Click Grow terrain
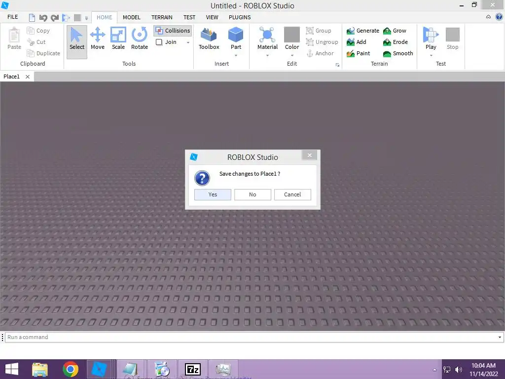Image resolution: width=505 pixels, height=379 pixels. (x=395, y=31)
